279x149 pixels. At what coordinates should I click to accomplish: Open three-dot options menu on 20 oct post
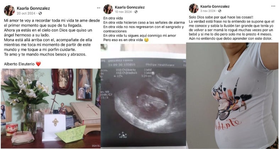tap(99, 8)
